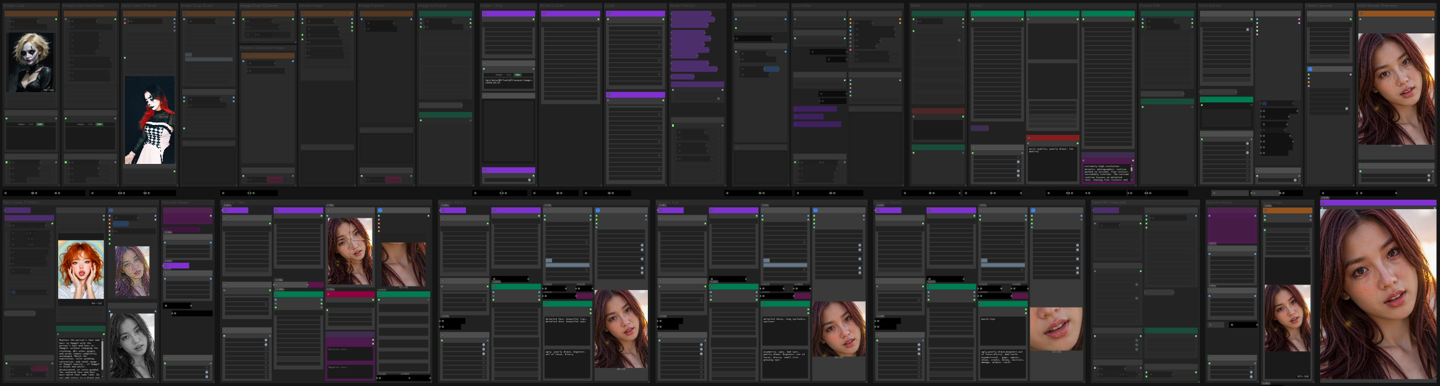Viewport: 1440px width, 386px height.
Task: Click the 'Negative text...' field in Detailer: Tiles
Action: tap(350, 371)
